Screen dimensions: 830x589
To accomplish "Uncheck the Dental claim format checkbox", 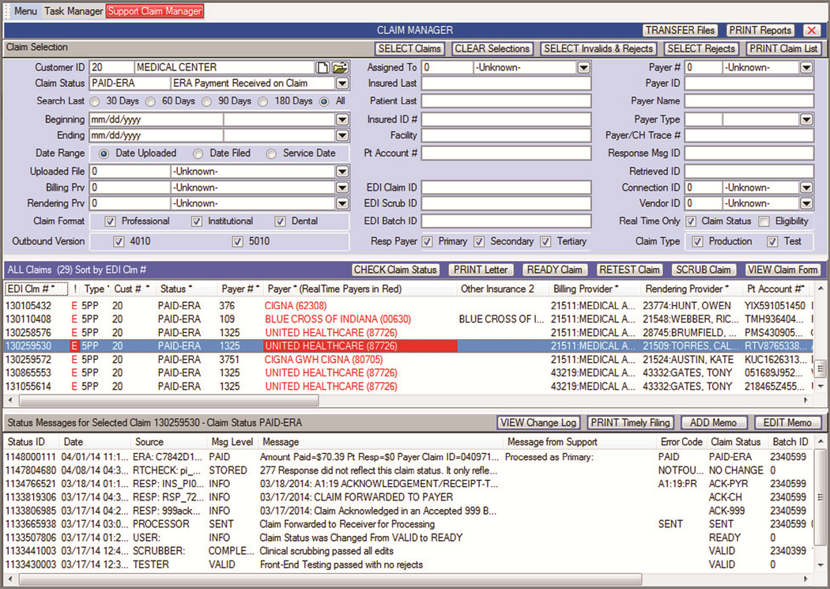I will point(281,221).
